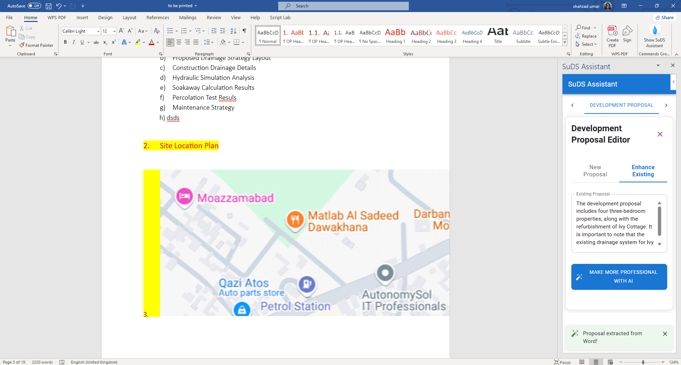This screenshot has width=681, height=365.
Task: Apply strikethrough formatting
Action: point(96,42)
